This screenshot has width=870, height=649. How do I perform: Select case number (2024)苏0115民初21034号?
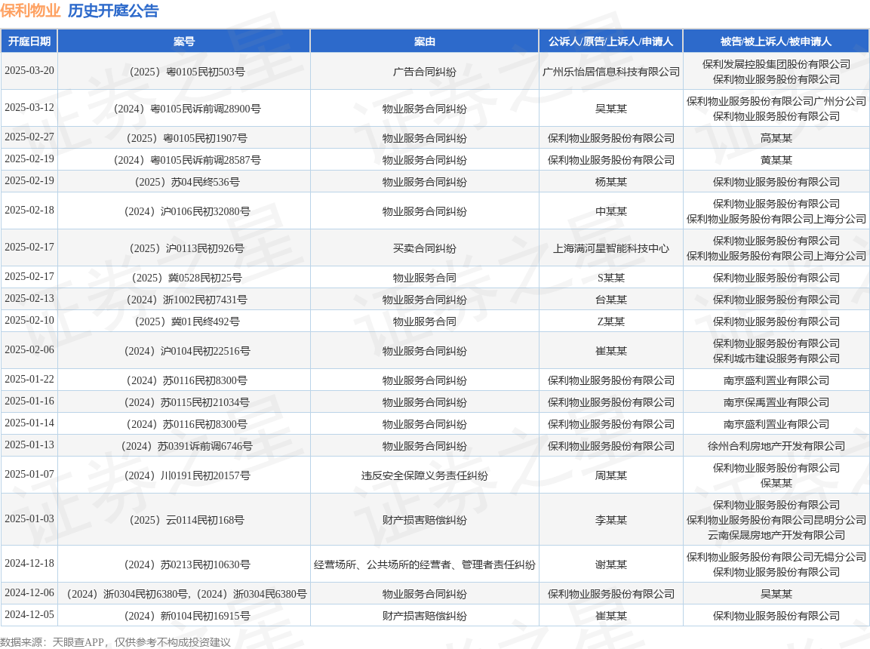coord(183,402)
